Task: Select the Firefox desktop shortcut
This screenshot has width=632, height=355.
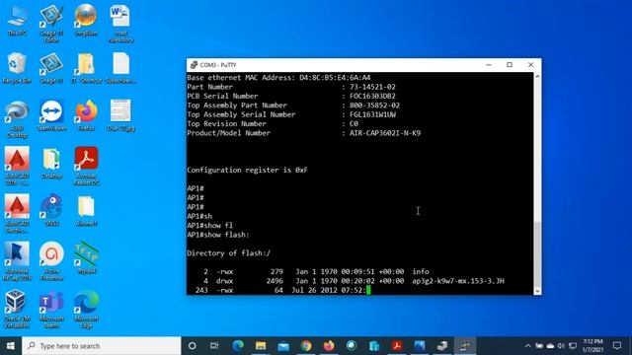Action: pos(86,115)
